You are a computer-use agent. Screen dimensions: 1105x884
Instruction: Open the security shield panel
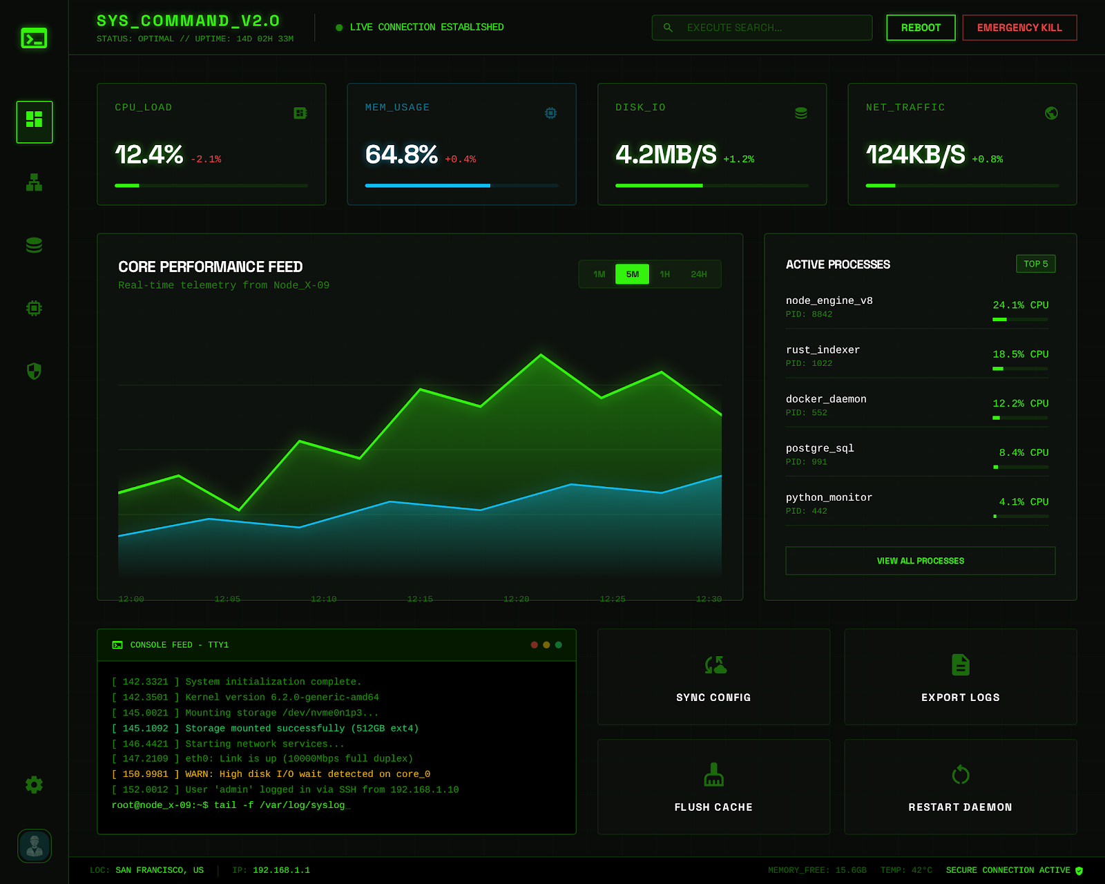click(x=34, y=371)
